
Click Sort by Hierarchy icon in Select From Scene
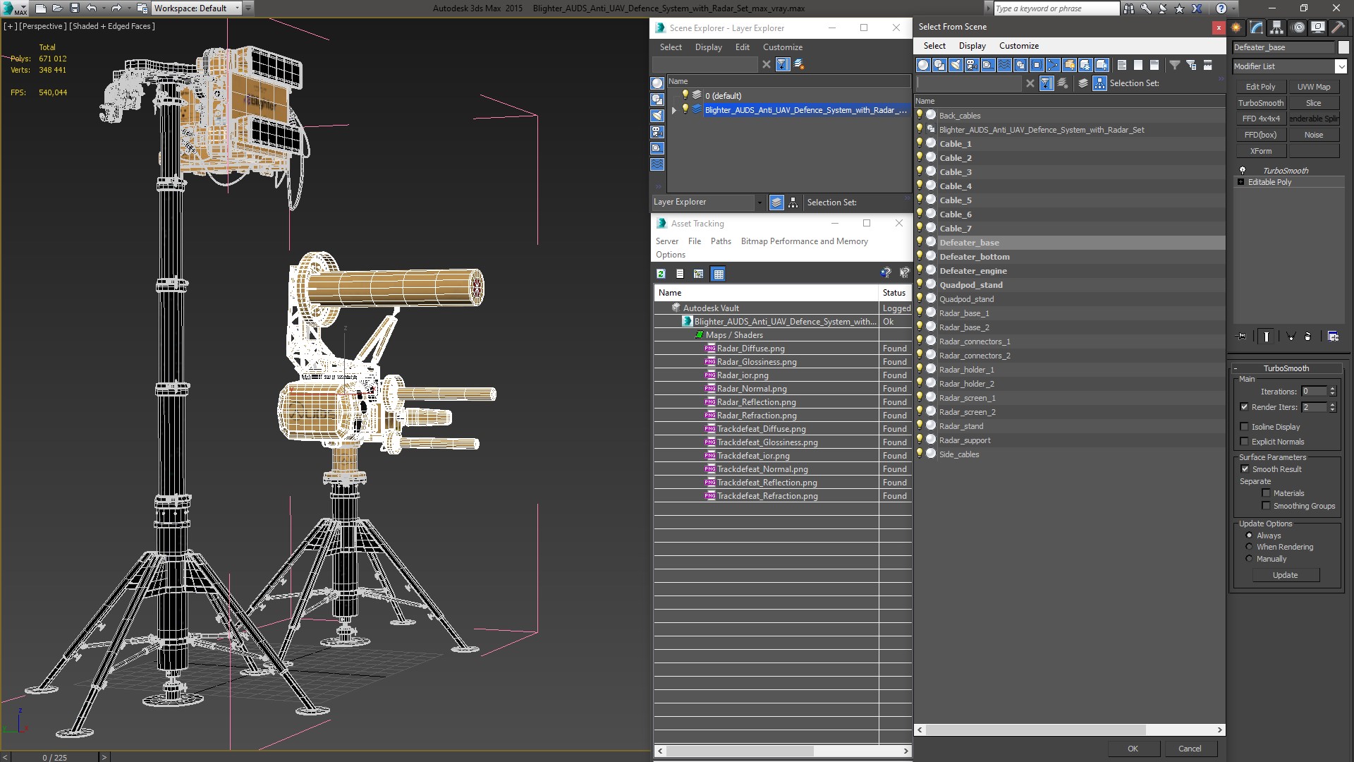coord(1099,83)
